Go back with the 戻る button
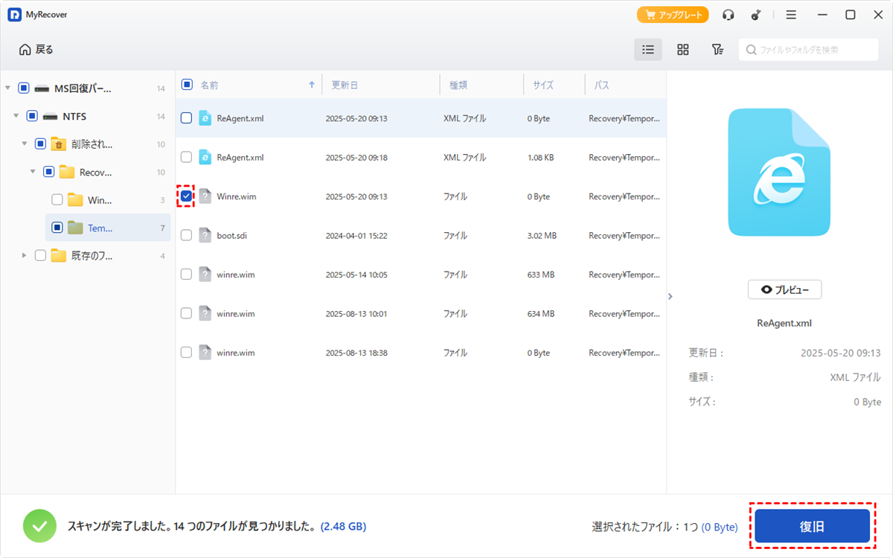 coord(36,50)
